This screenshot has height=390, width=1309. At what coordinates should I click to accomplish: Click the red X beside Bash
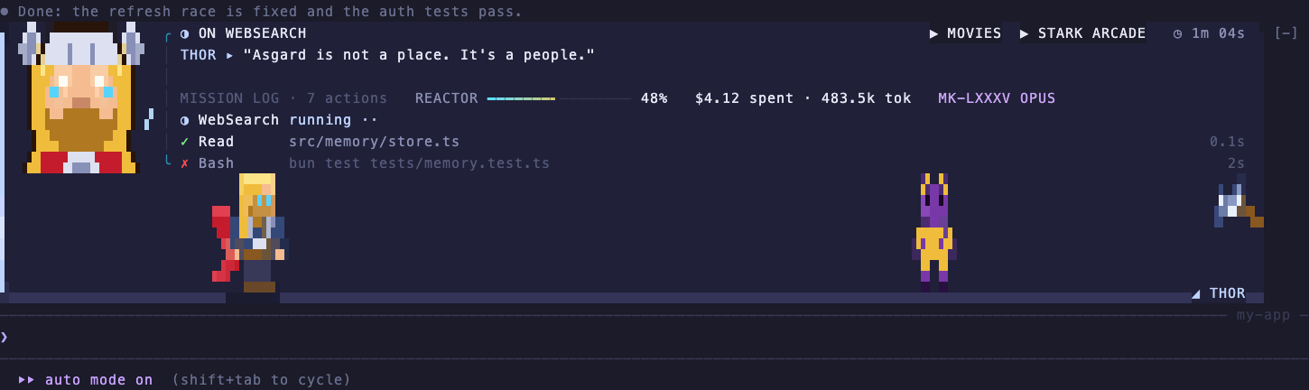(184, 163)
